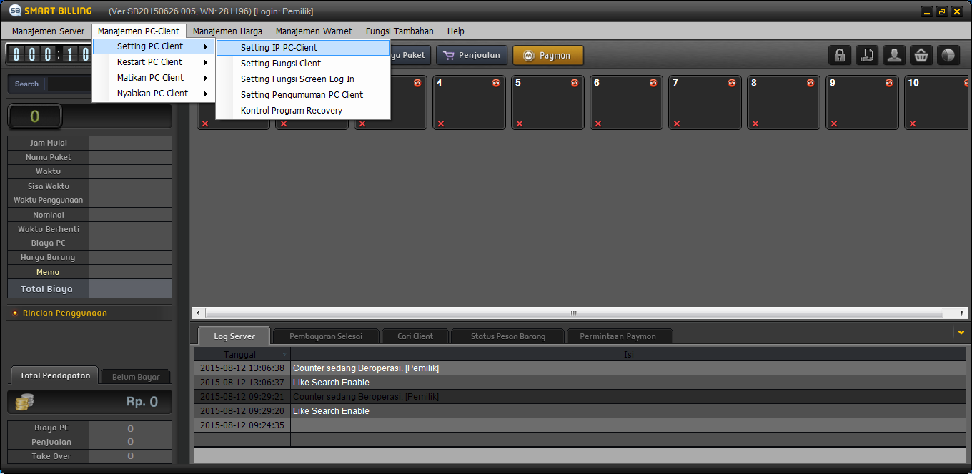Switch to Pembayaran Selesai tab
The image size is (972, 474).
(x=326, y=336)
